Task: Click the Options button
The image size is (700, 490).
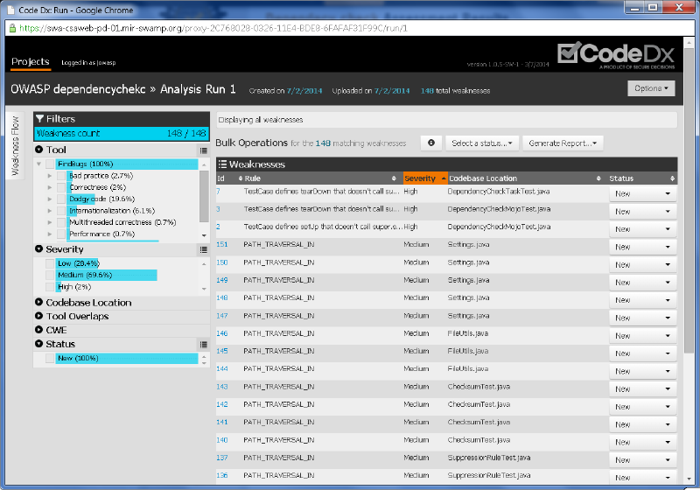Action: (651, 88)
